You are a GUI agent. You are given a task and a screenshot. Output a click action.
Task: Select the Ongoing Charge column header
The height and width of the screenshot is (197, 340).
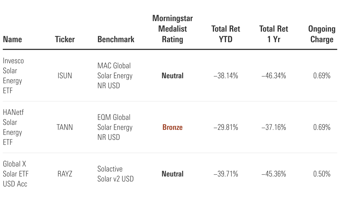point(322,34)
